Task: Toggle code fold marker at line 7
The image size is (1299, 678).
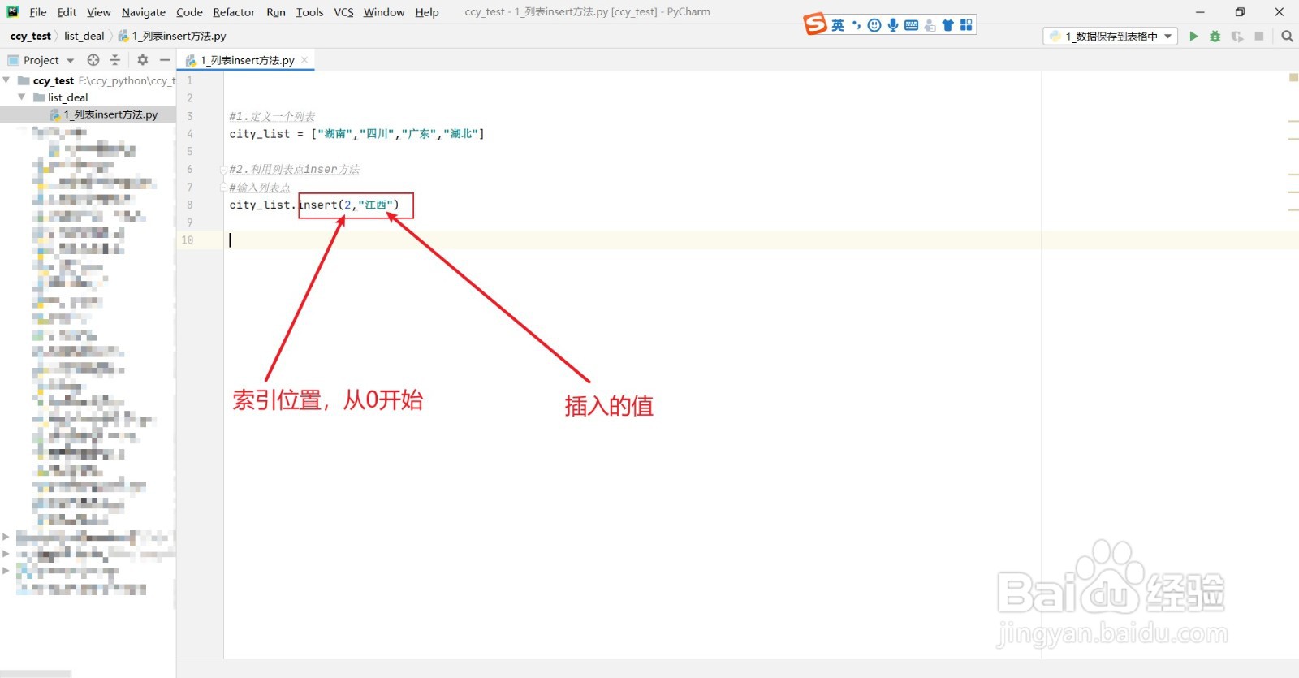Action: point(223,188)
